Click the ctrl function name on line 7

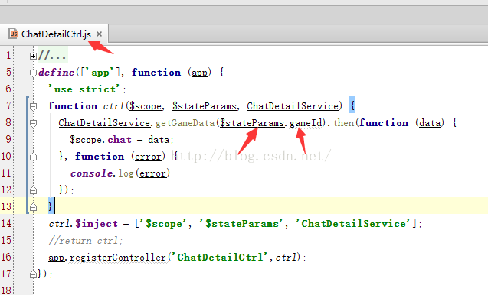(x=113, y=106)
